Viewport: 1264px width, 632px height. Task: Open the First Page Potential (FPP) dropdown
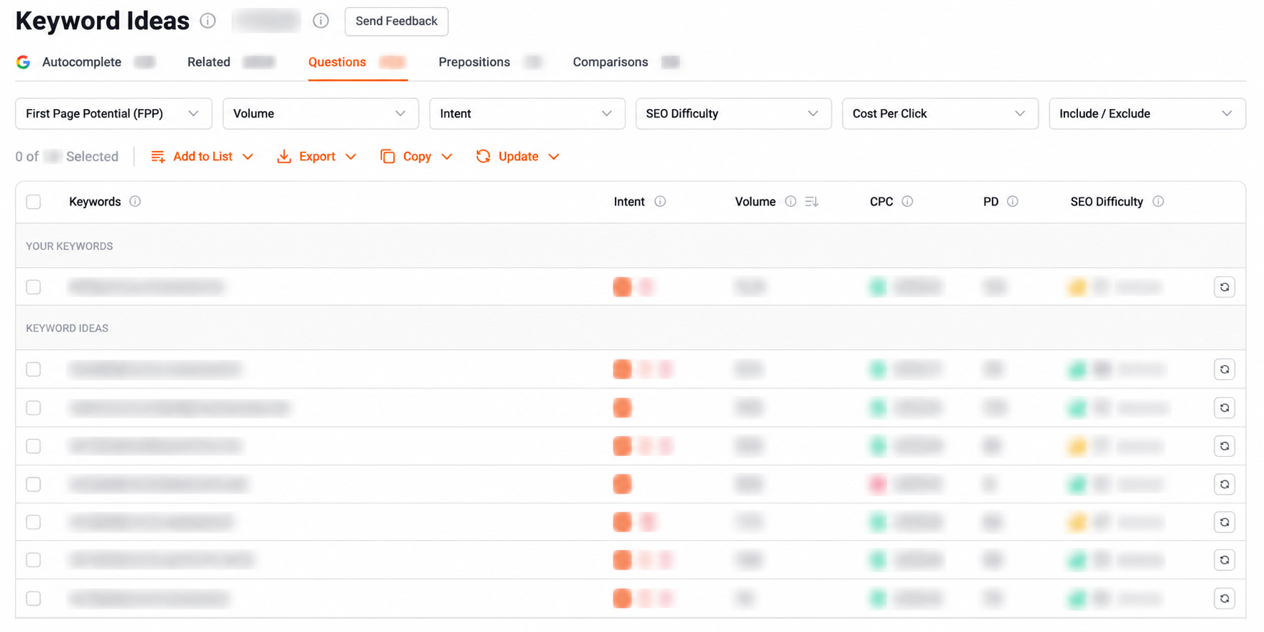click(x=114, y=114)
